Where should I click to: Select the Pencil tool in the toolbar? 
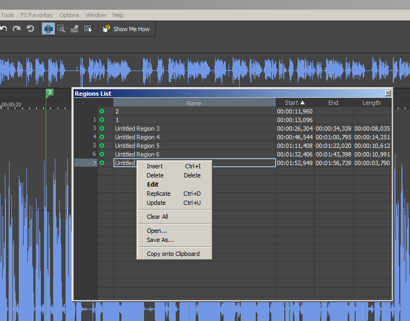(75, 28)
